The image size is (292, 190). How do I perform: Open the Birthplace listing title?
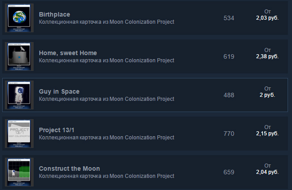pyautogui.click(x=54, y=14)
